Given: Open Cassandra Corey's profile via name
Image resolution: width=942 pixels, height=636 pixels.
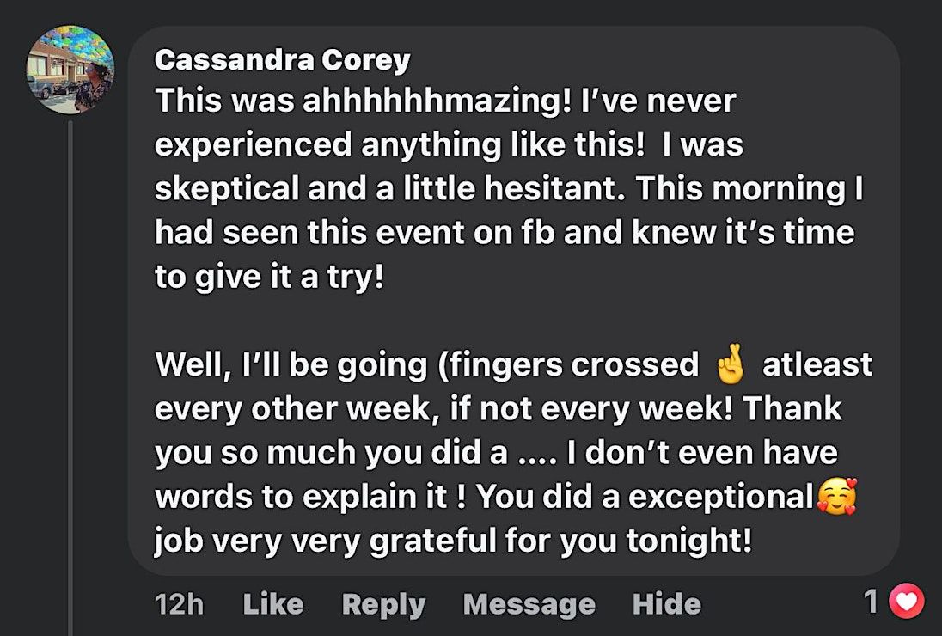Looking at the screenshot, I should [x=283, y=60].
